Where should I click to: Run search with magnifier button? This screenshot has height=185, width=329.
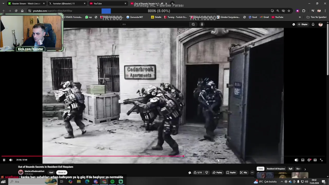(193, 24)
